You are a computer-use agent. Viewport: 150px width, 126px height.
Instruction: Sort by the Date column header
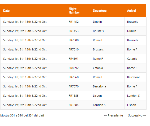pos(6,11)
